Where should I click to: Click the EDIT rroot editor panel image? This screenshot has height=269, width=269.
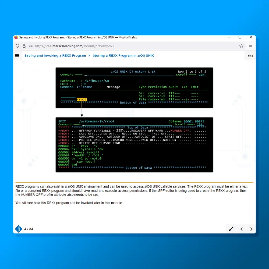(134, 145)
